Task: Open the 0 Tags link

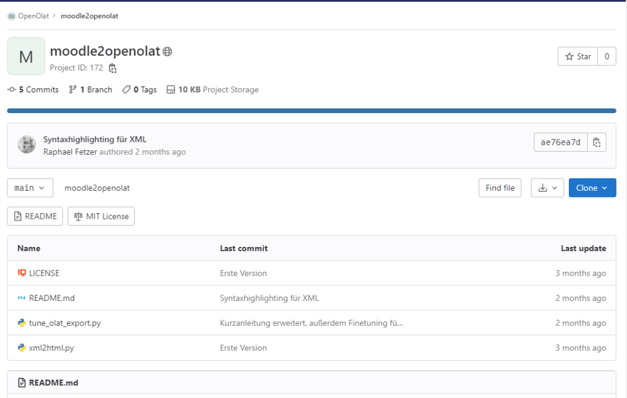Action: (x=140, y=89)
